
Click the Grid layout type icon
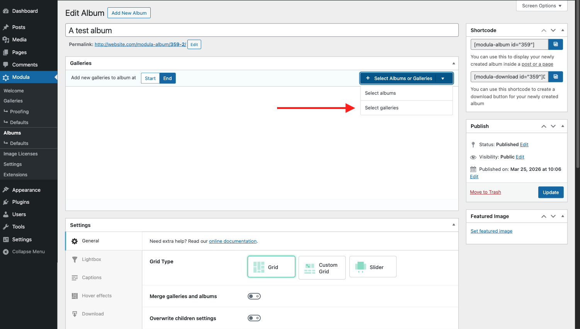coord(259,267)
